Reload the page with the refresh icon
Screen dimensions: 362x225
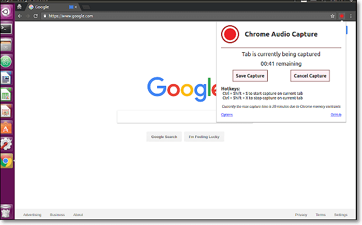pos(36,16)
